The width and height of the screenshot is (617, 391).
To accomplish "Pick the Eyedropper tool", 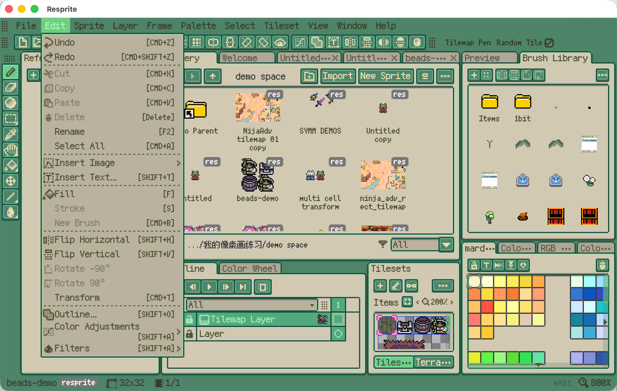I will click(11, 135).
